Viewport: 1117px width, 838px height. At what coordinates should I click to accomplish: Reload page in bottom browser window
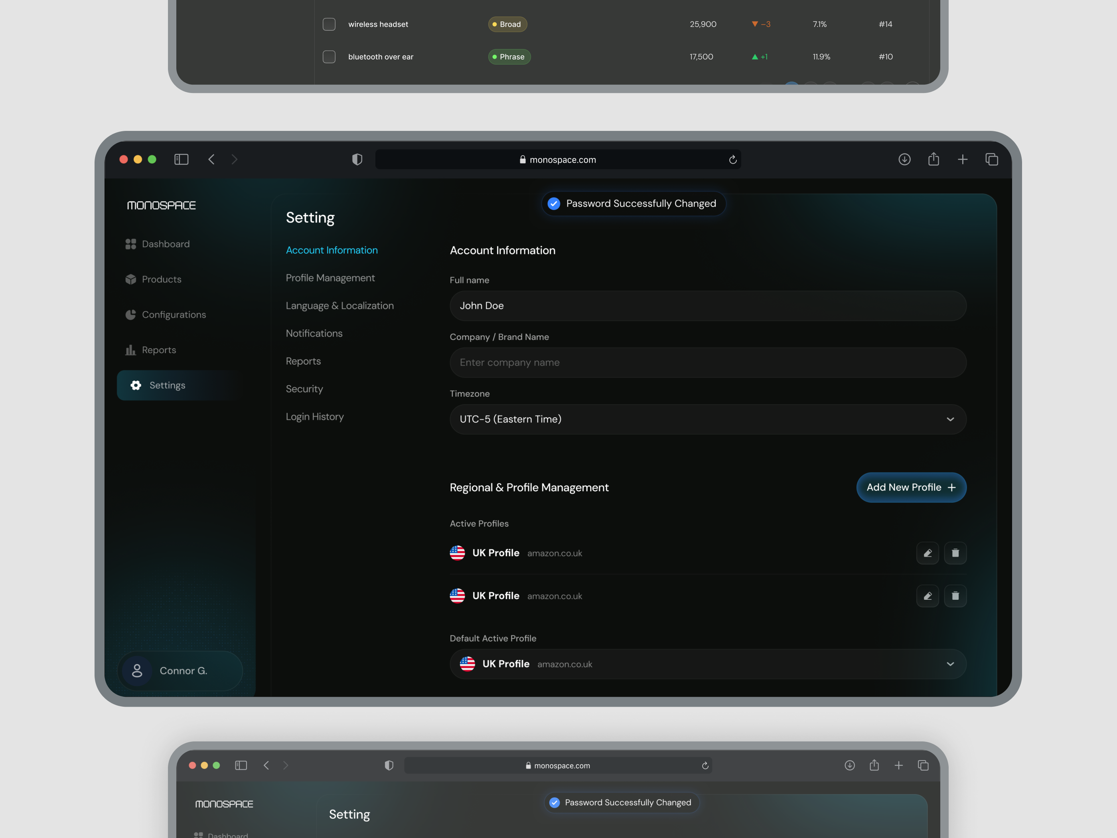tap(705, 766)
